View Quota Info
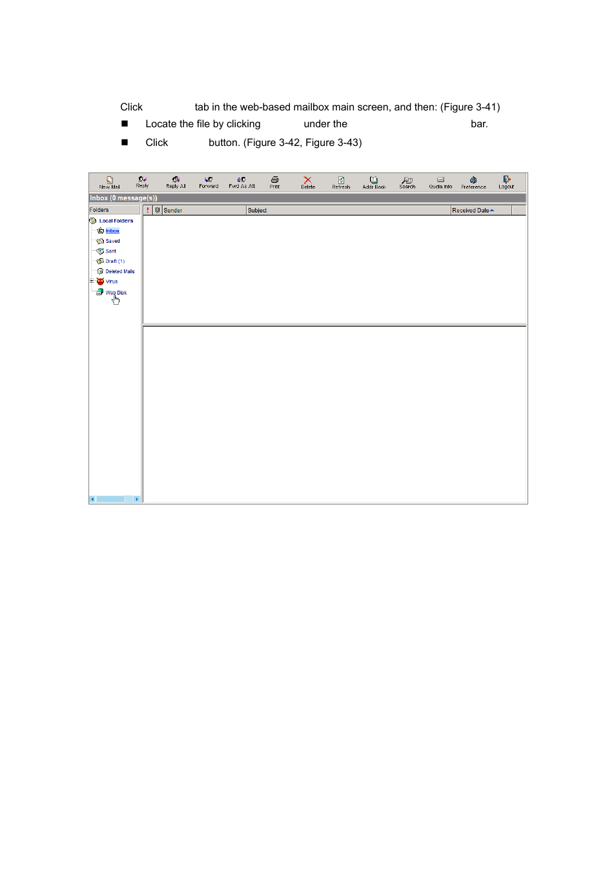The image size is (616, 872). tap(440, 182)
